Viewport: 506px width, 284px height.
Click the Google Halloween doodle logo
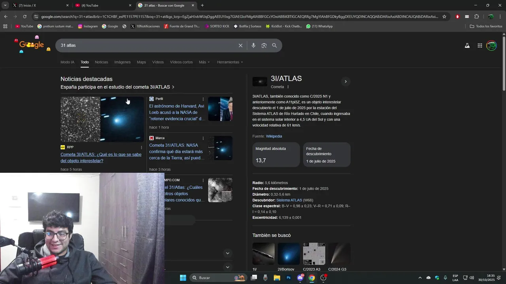[x=32, y=45]
